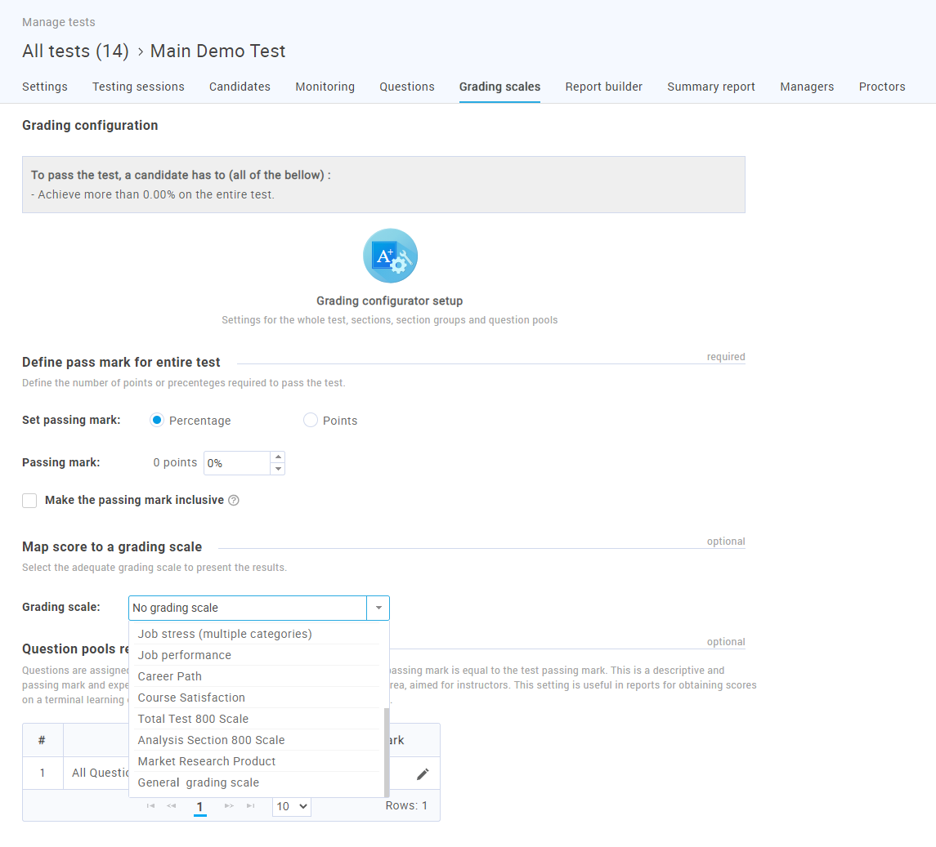Enable Make the passing mark inclusive checkbox
This screenshot has height=847, width=936.
[29, 501]
